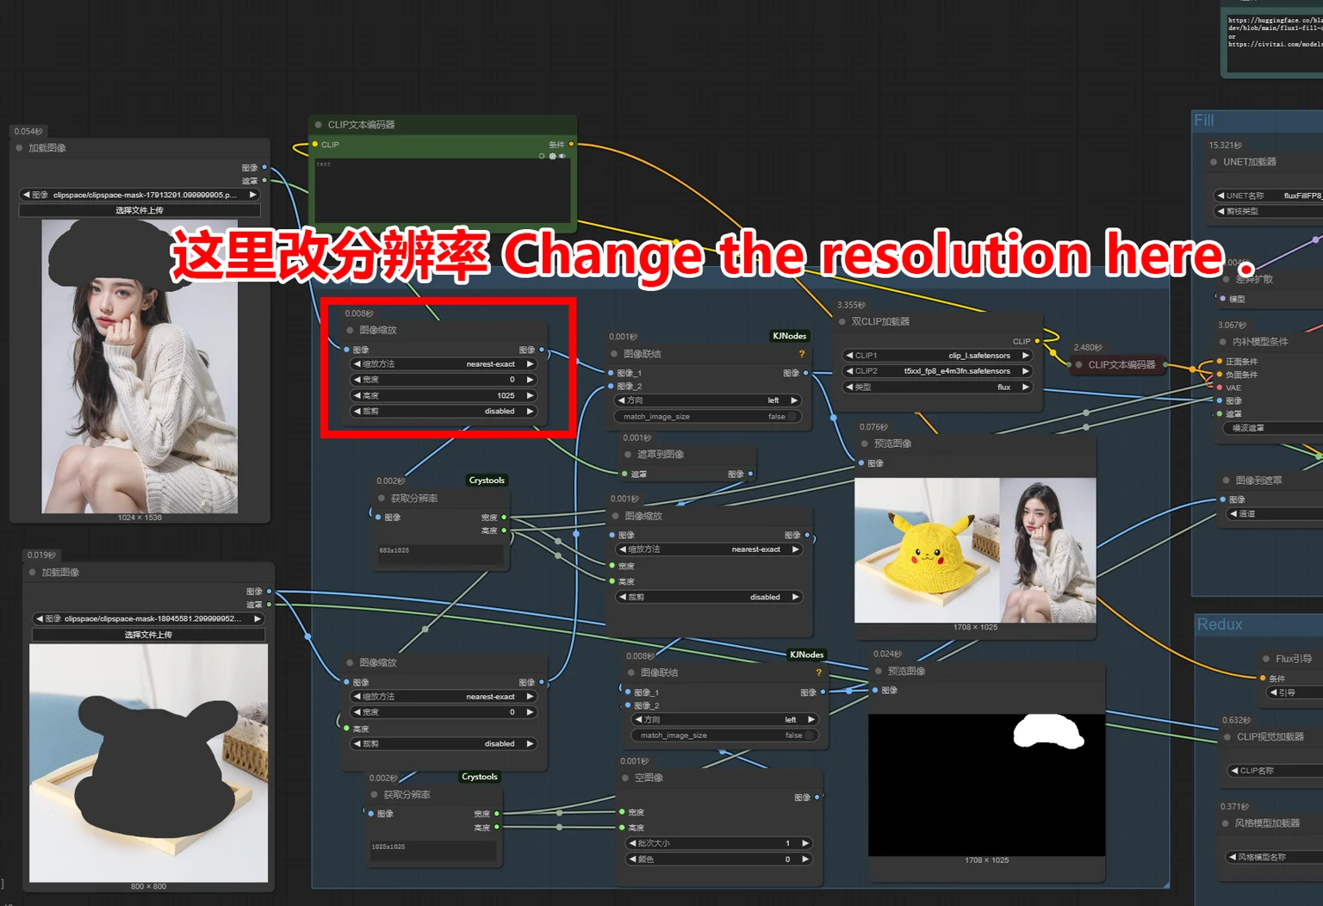The image size is (1323, 906).
Task: Toggle the 空图像 node collapse dot
Action: click(625, 778)
